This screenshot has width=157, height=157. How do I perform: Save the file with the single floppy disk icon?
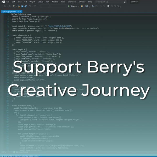23,6
